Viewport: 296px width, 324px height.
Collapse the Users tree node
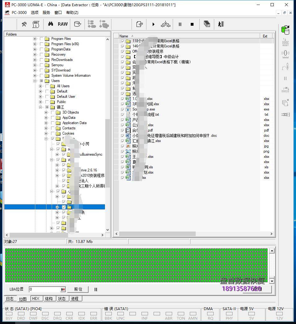[x=35, y=81]
